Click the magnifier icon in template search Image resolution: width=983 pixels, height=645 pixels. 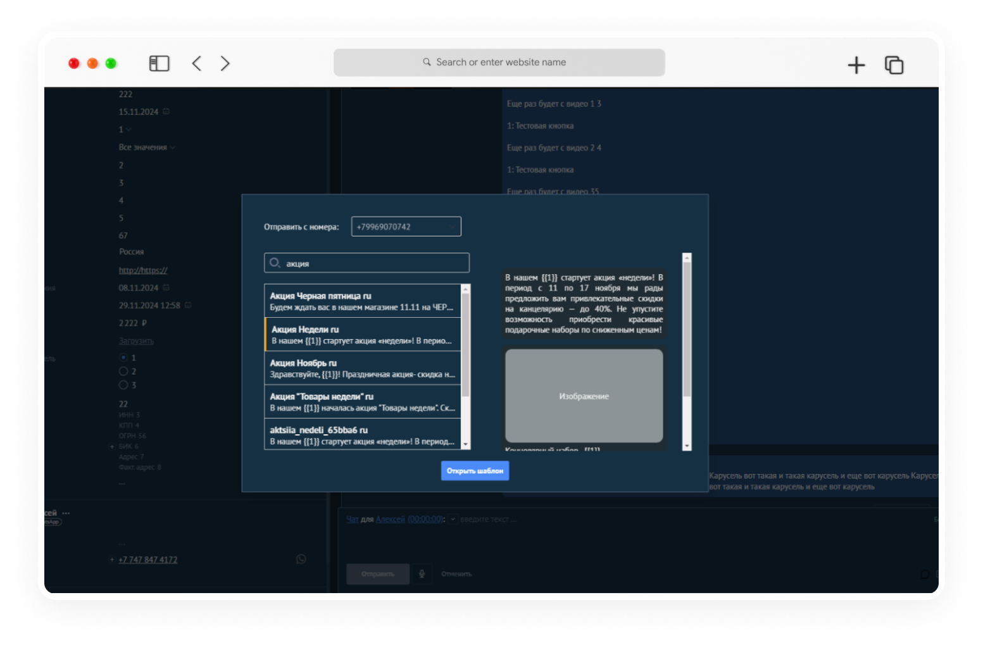[275, 263]
